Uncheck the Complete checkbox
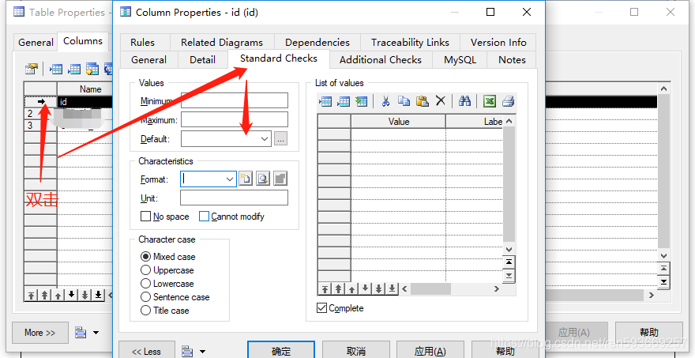 (321, 308)
